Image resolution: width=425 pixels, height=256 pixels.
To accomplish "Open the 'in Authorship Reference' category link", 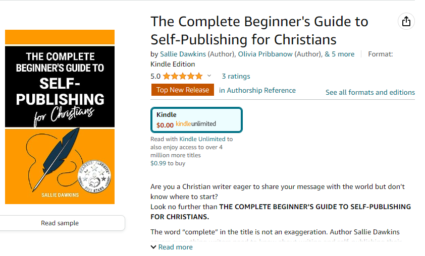I will (257, 90).
